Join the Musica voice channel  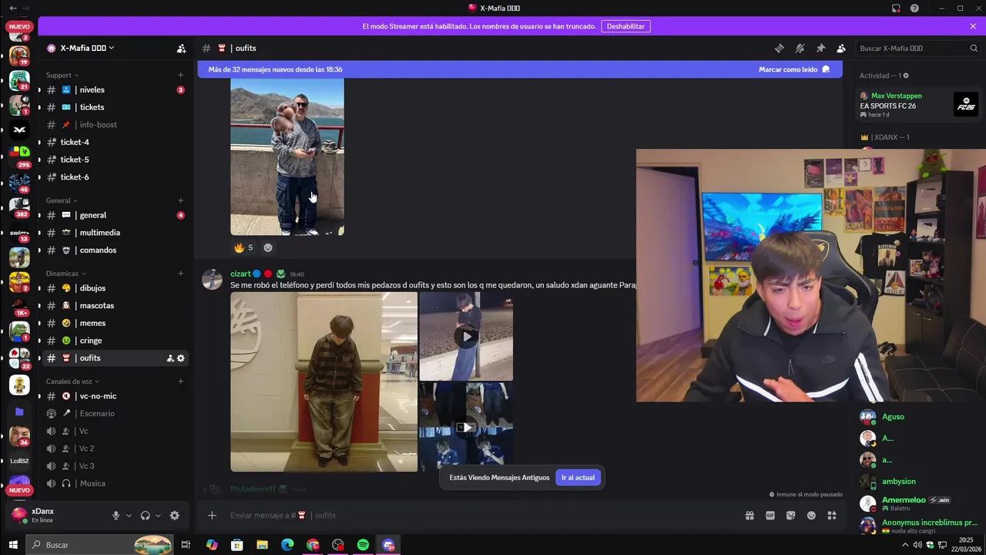click(116, 483)
